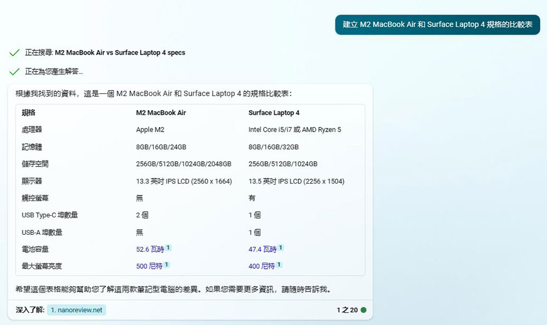This screenshot has width=547, height=325.
Task: Click citation 1 next to 400 尼特
Action: pyautogui.click(x=279, y=265)
